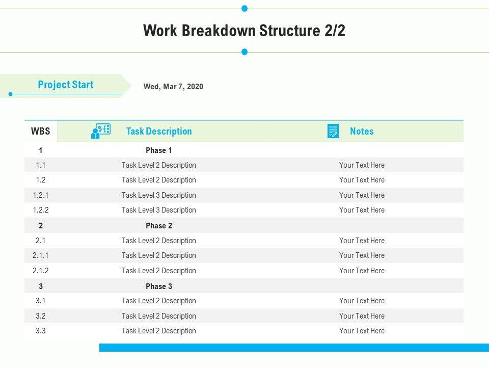Image resolution: width=489 pixels, height=367 pixels.
Task: Click Your Text Here note for row 1.2.2
Action: 362,210
